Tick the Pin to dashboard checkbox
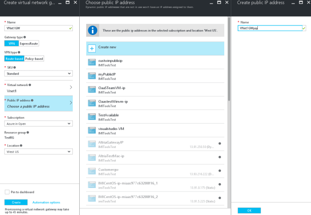Viewport: 311px width, 215px height. [x=7, y=192]
